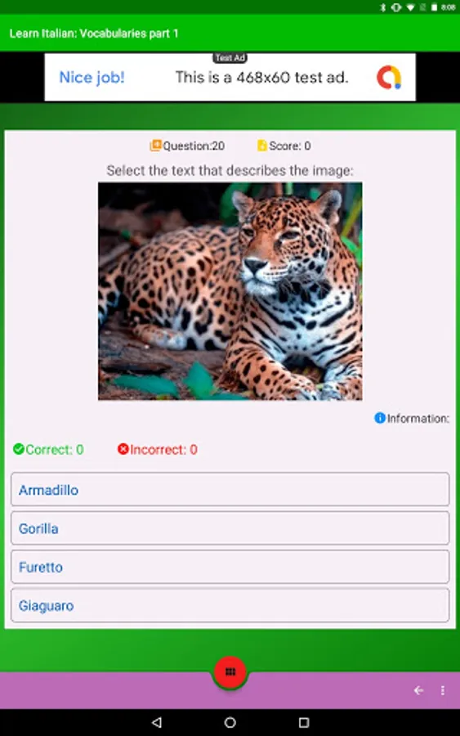Open the Nice job! ad link
The height and width of the screenshot is (736, 460).
pos(92,78)
